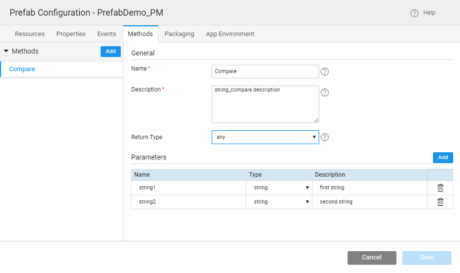Image resolution: width=460 pixels, height=273 pixels.
Task: Add a new method
Action: [111, 51]
